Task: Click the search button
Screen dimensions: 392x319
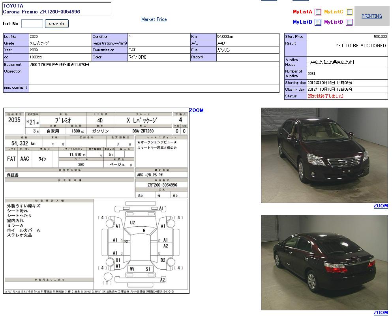Action: 56,24
